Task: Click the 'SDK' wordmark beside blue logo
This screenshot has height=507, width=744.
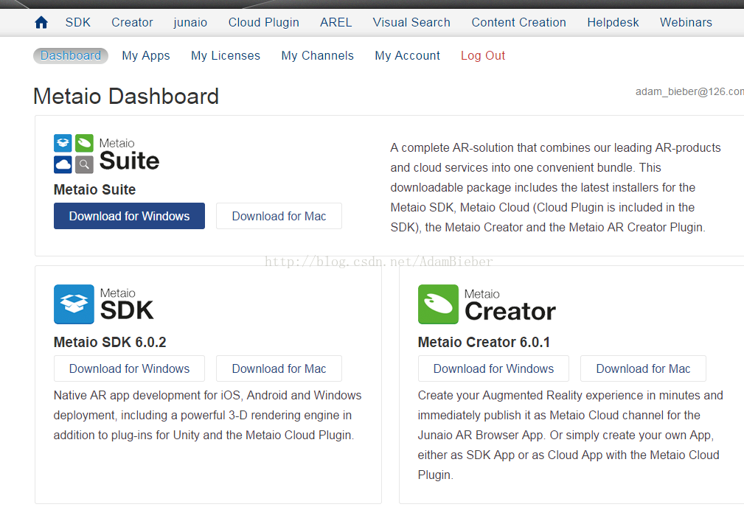Action: click(x=127, y=311)
